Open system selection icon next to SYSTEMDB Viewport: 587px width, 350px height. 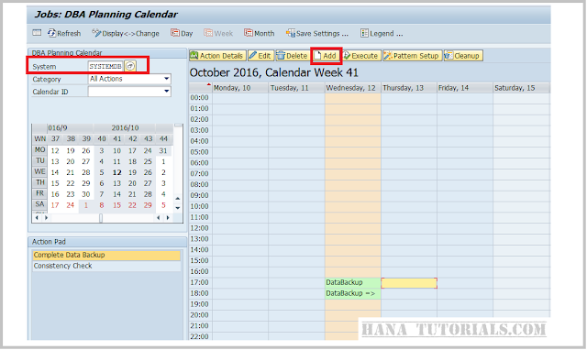pos(130,66)
